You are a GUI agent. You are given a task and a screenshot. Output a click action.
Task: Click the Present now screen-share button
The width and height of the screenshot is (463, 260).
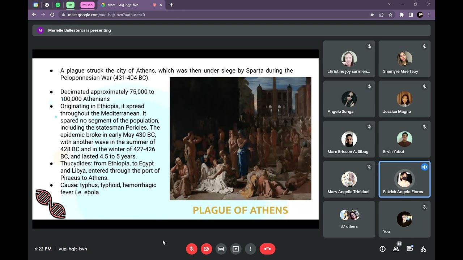point(236,249)
